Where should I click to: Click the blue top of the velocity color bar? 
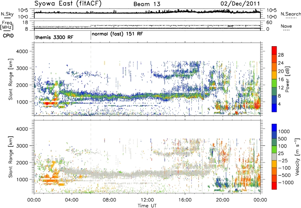pos(274,128)
